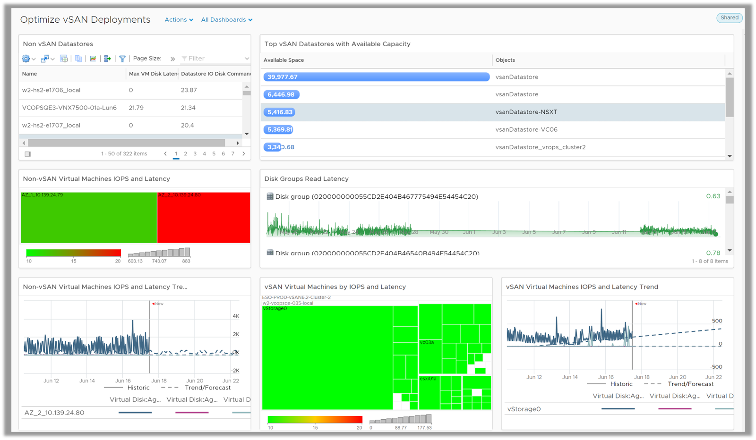This screenshot has height=440, width=756.
Task: Click in the Filter text field
Action: [213, 59]
